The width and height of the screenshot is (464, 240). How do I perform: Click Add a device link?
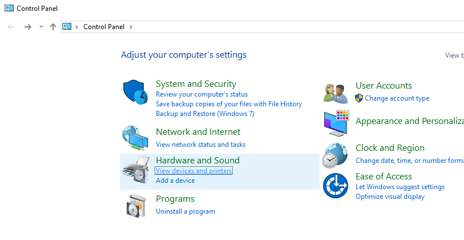175,181
